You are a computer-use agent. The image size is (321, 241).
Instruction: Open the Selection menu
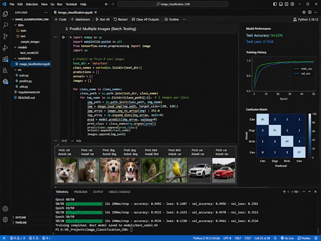32,4
